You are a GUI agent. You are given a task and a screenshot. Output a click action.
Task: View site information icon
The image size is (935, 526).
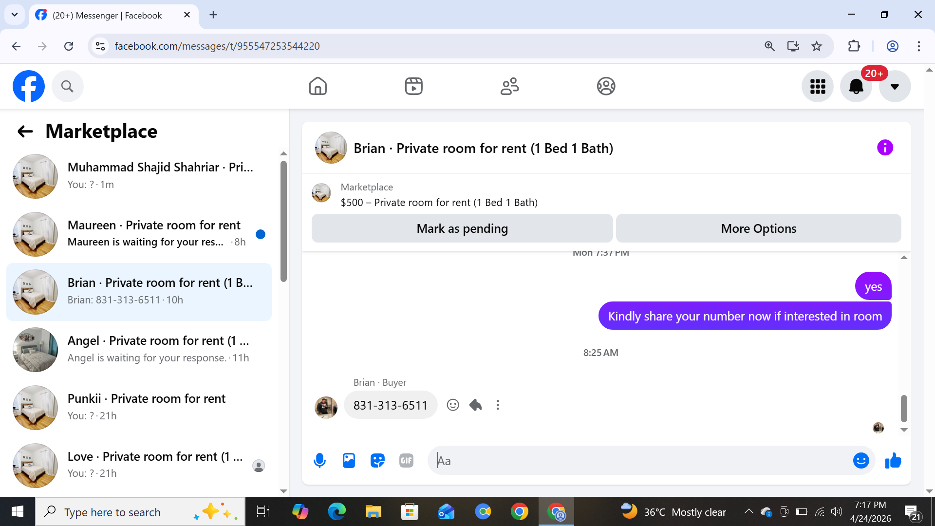pyautogui.click(x=100, y=46)
